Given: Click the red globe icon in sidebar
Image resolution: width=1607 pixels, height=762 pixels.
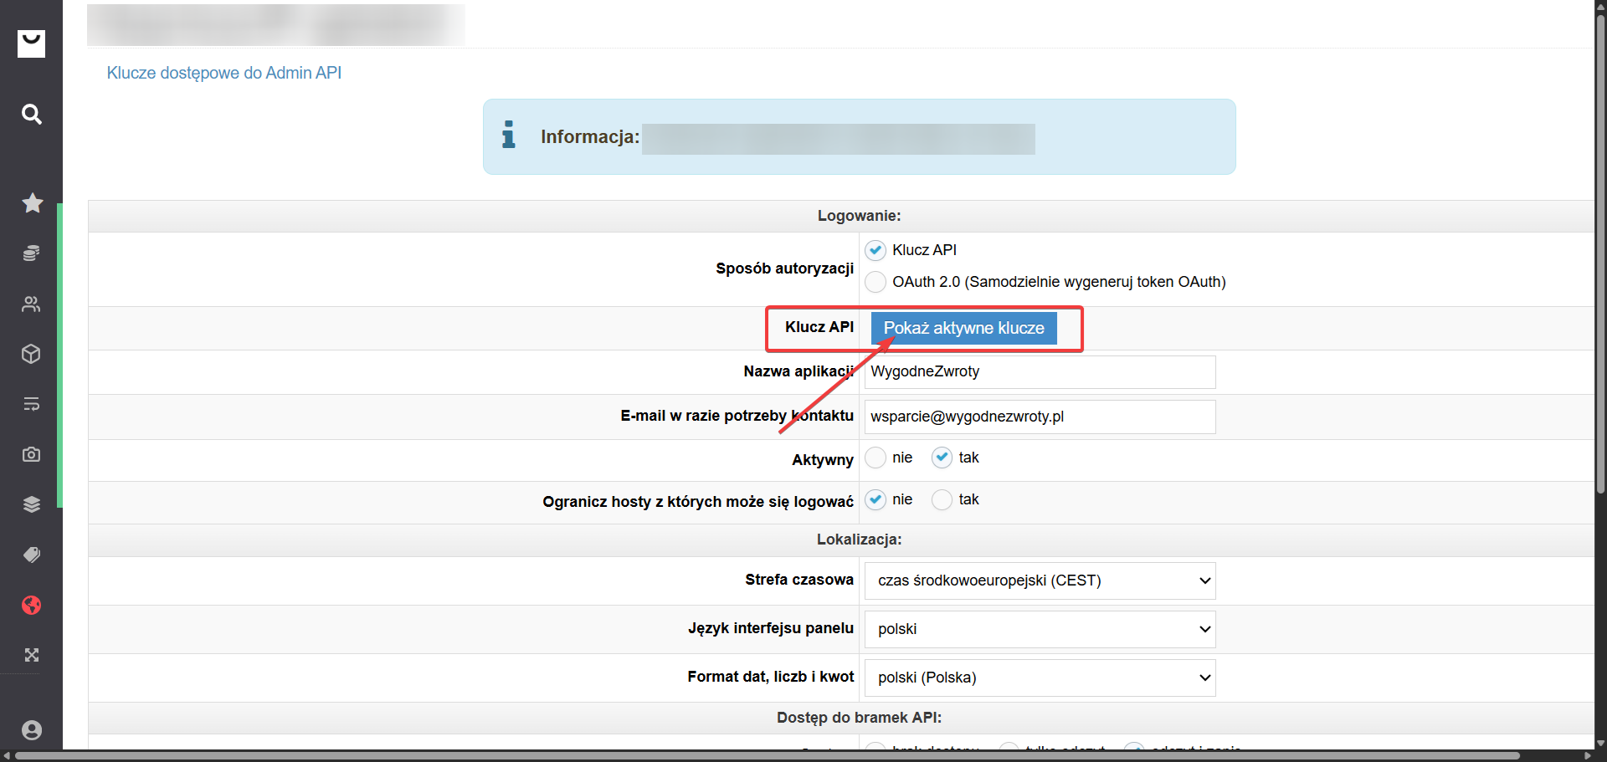Looking at the screenshot, I should [x=31, y=605].
